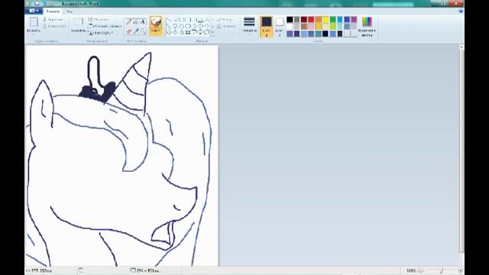Pick the dark red color swatch
This screenshot has height=275, width=489.
[x=304, y=20]
